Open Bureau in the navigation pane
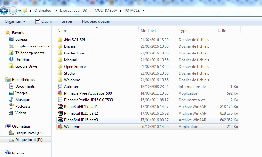This screenshot has height=157, width=262. (x=21, y=39)
